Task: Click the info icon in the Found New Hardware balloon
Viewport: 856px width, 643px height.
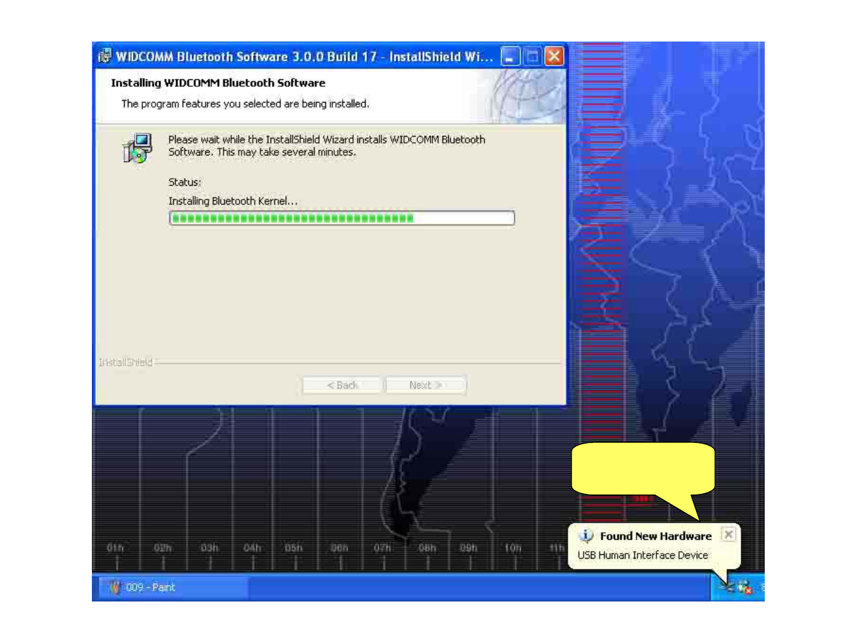Action: (586, 536)
